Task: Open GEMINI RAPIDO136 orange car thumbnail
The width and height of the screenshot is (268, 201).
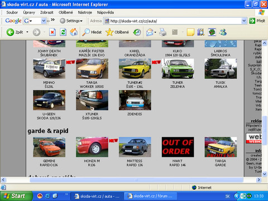Action: coord(49,147)
